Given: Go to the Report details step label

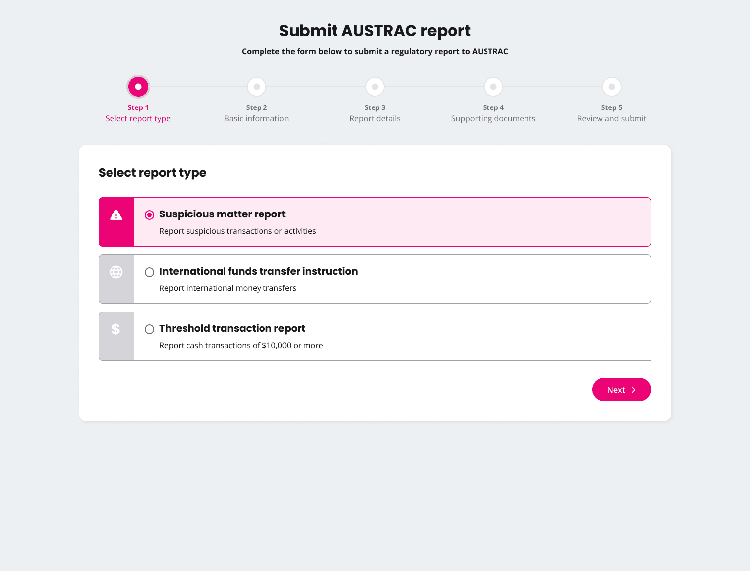Looking at the screenshot, I should 375,119.
